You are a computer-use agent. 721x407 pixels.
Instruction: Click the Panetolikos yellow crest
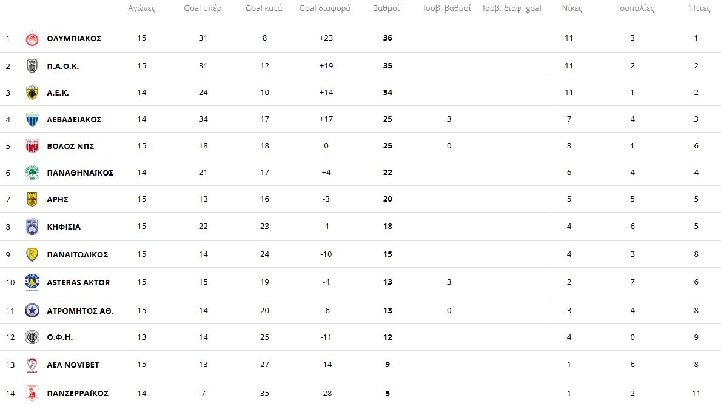(32, 254)
